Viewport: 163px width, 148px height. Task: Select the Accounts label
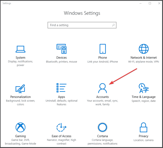102,97
